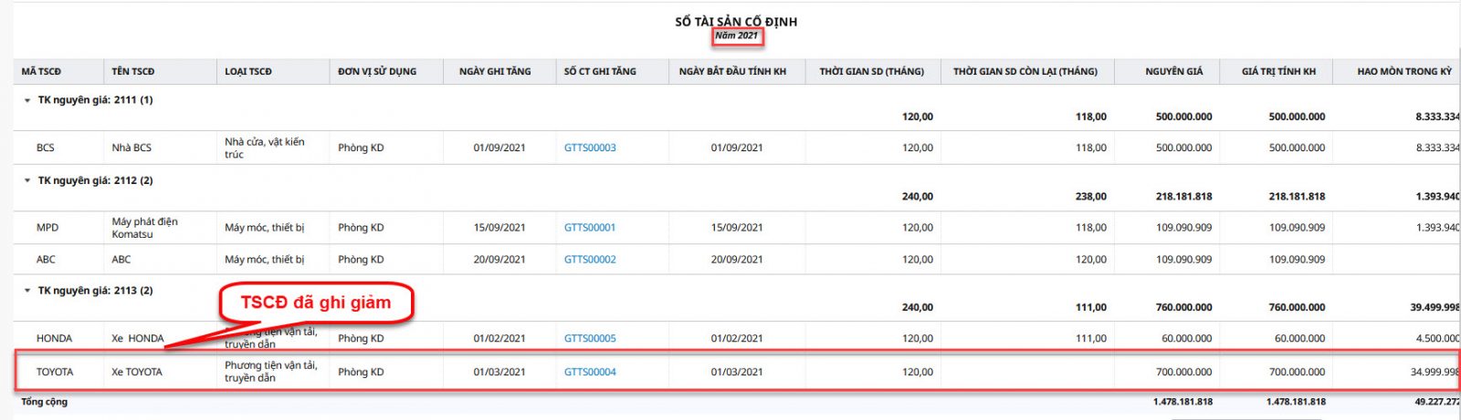Select the Máy phát điện Komatsu row
This screenshot has height=420, width=1461.
point(144,228)
